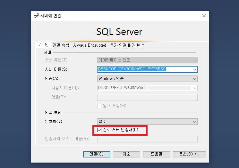
Task: Click the 서버 이름(S): label
Action: (57, 69)
